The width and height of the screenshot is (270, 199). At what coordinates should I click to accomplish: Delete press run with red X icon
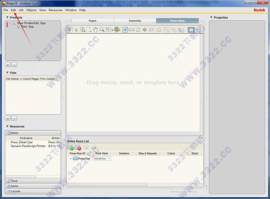pyautogui.click(x=78, y=147)
